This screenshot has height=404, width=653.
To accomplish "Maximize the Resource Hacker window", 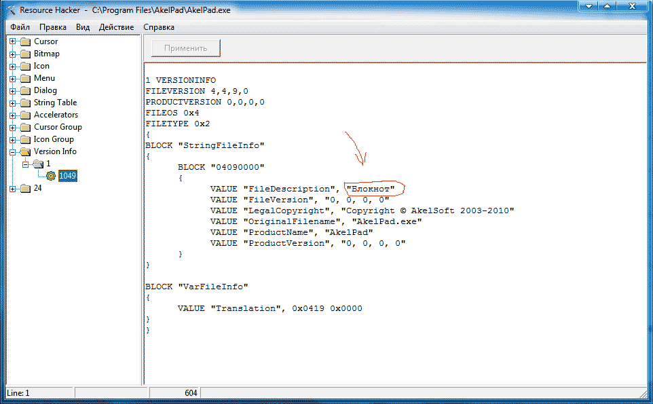I will pos(608,6).
